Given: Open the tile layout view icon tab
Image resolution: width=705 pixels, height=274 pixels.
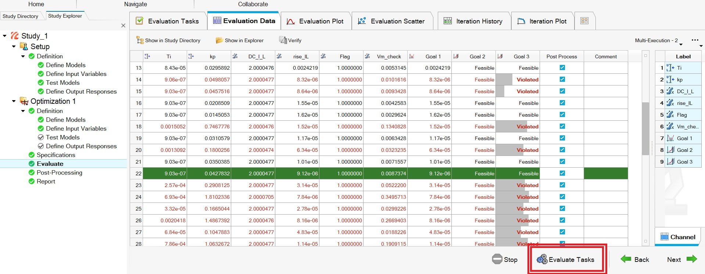Looking at the screenshot, I should [584, 21].
